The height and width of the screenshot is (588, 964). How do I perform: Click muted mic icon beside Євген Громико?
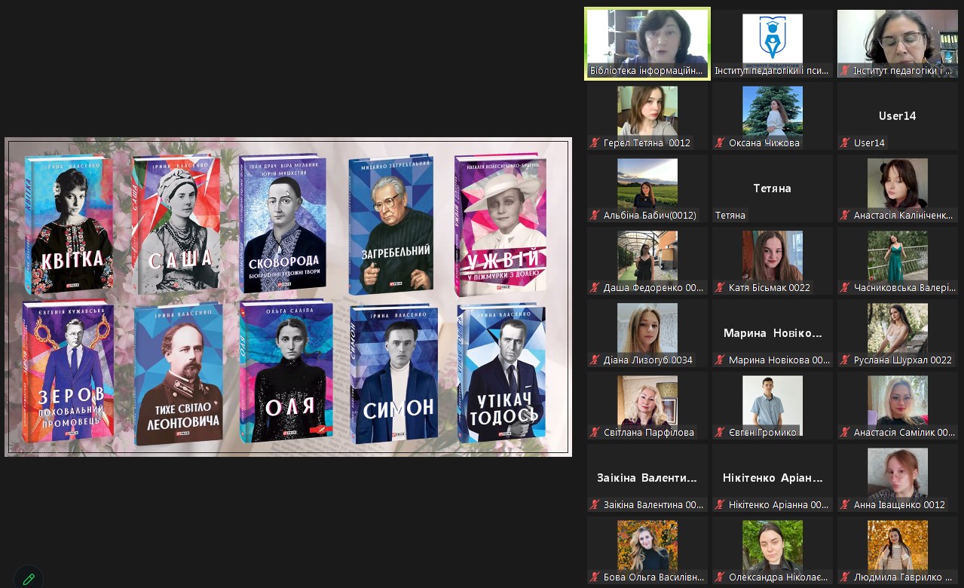pyautogui.click(x=721, y=433)
